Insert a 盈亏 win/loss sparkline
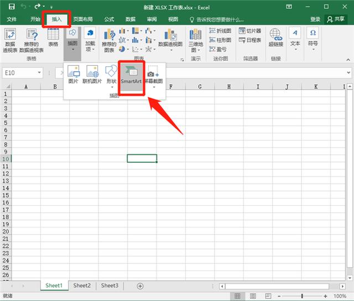Image resolution: width=354 pixels, height=301 pixels. pos(218,49)
